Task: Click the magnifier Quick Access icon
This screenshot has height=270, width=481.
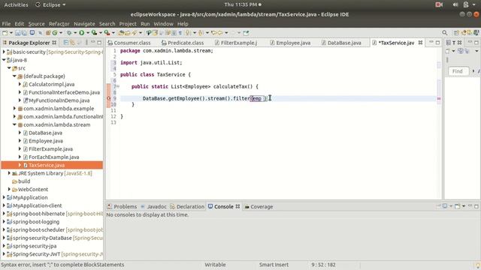Action: click(445, 33)
